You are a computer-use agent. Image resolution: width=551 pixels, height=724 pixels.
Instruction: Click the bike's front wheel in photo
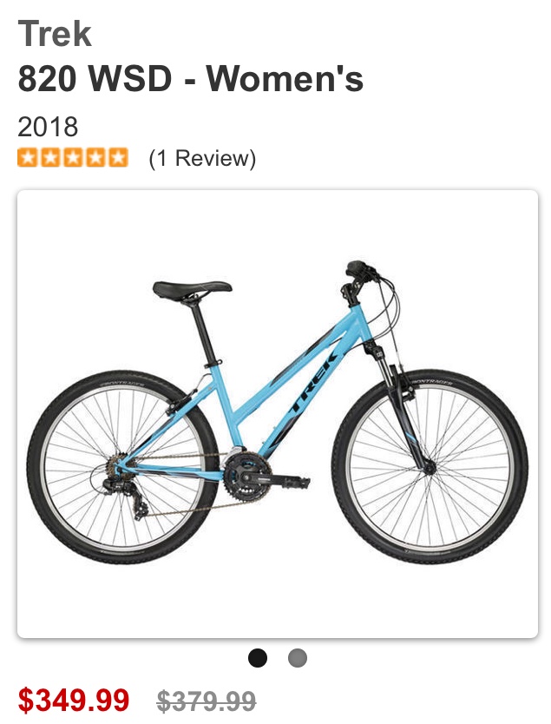tap(430, 466)
